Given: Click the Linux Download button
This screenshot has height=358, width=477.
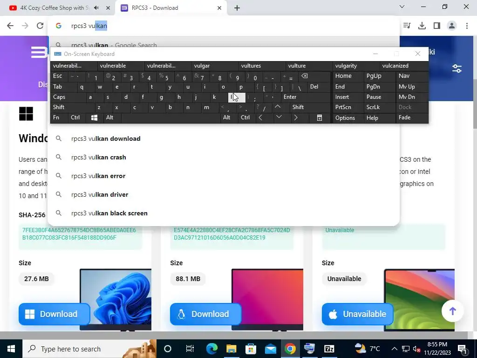Looking at the screenshot, I should (x=205, y=314).
